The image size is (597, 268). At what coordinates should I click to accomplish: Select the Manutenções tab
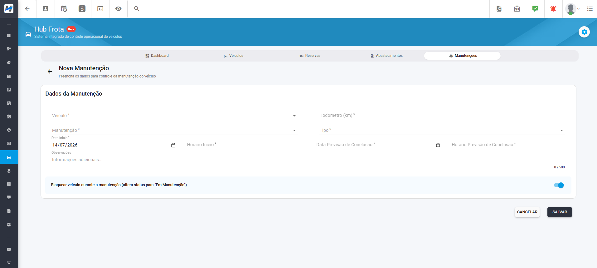click(x=462, y=56)
